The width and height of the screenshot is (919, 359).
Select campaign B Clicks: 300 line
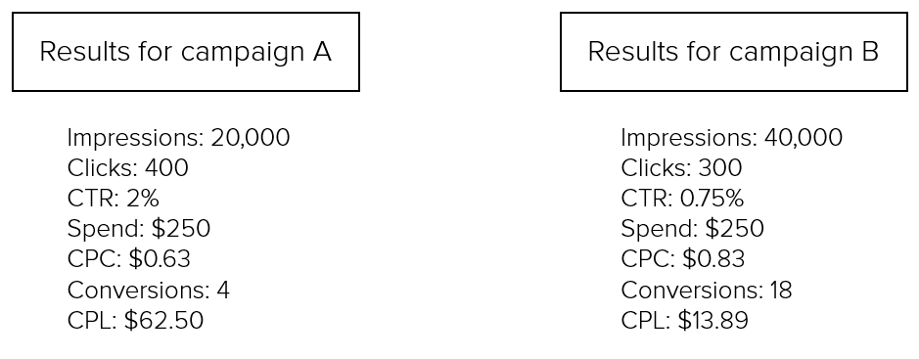pyautogui.click(x=681, y=168)
